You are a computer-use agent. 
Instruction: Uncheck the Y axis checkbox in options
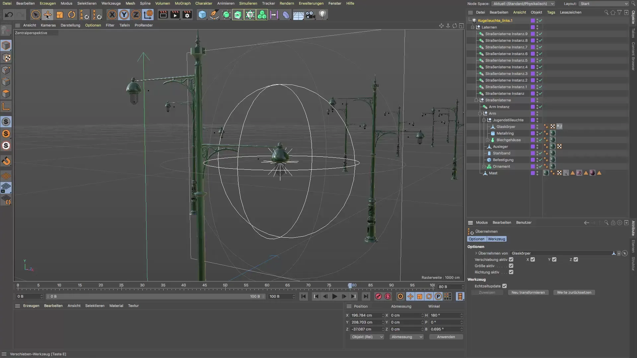coord(554,260)
